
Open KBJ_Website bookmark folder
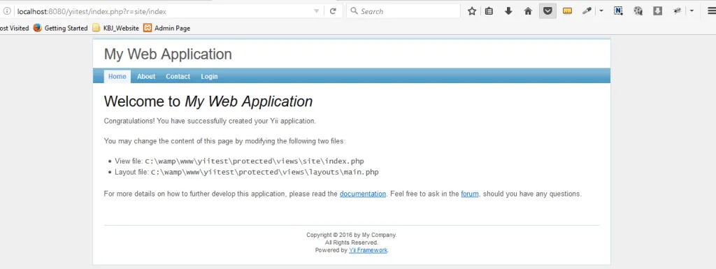(x=115, y=28)
